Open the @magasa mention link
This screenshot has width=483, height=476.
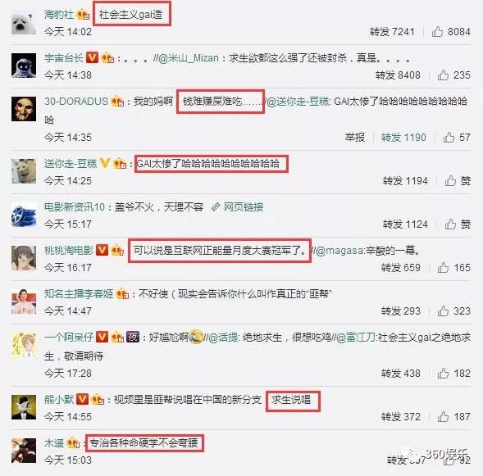[x=339, y=251]
